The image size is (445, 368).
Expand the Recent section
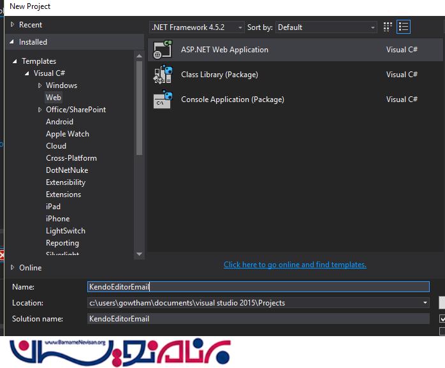click(x=12, y=25)
